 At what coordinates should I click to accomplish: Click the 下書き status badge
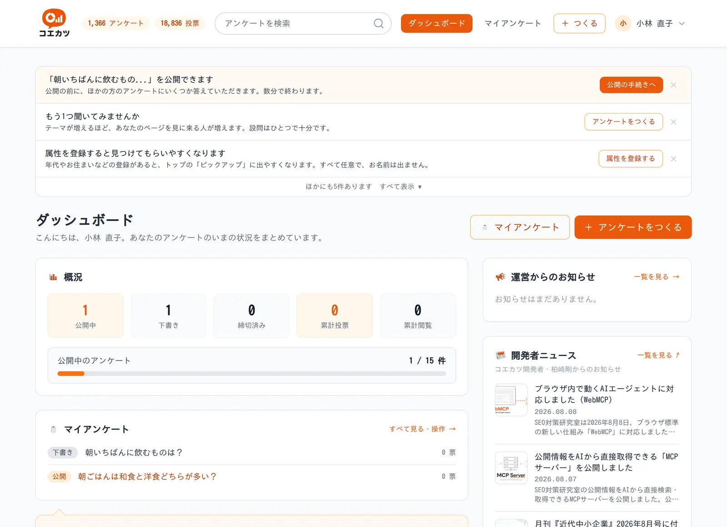tap(63, 453)
